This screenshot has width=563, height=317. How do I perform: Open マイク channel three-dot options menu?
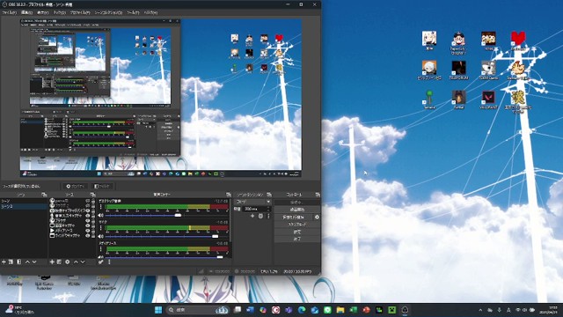point(101,228)
